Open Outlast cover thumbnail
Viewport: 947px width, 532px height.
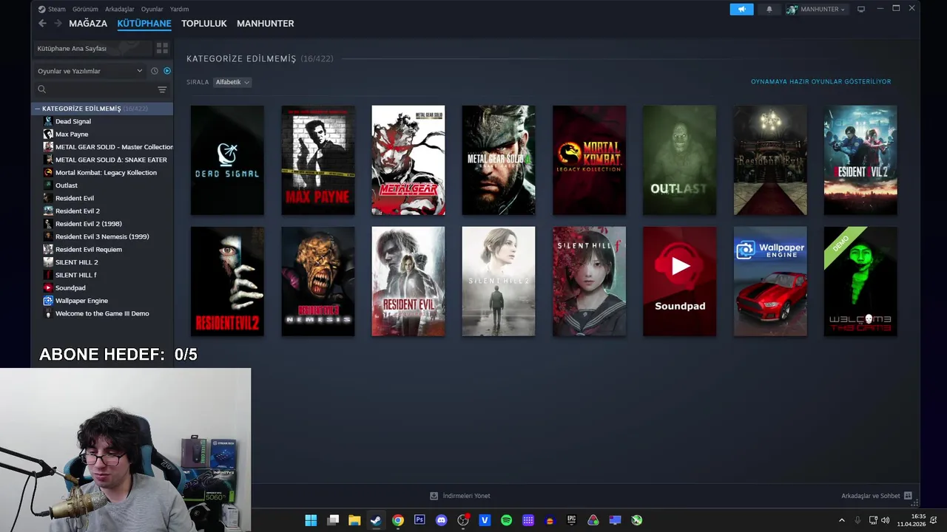tap(679, 160)
